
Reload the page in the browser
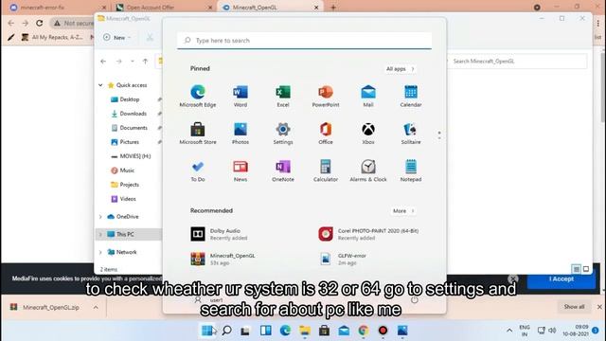pos(40,23)
